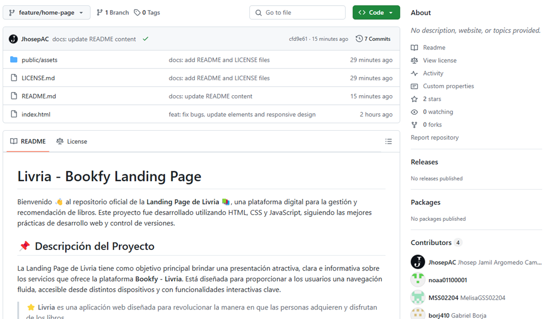
Task: Open noaa01100001 contributor profile
Action: pyautogui.click(x=448, y=280)
